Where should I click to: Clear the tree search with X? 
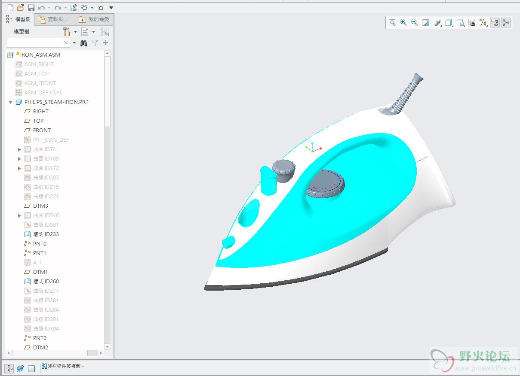coord(66,43)
